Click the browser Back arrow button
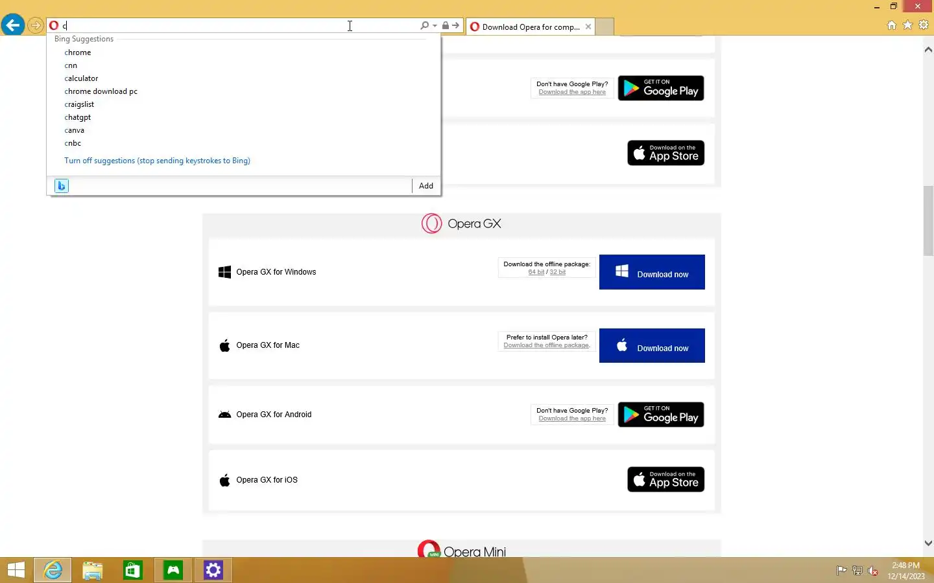 coord(13,25)
